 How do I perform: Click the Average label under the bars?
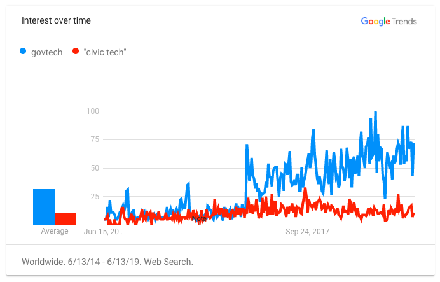click(55, 231)
